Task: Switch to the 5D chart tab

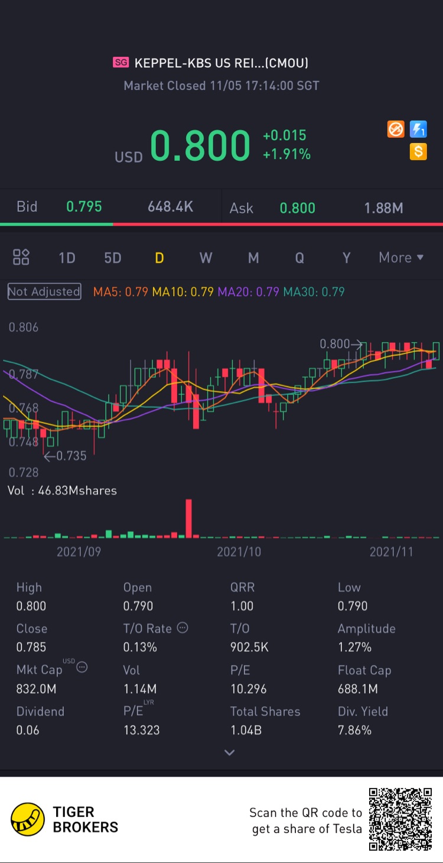Action: pos(112,258)
